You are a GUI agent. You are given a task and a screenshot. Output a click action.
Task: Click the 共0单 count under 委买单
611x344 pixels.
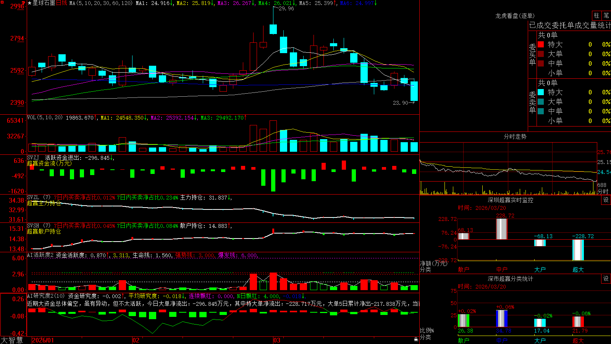548,35
